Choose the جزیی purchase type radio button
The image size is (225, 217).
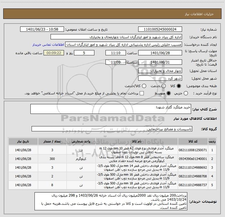pos(186,93)
